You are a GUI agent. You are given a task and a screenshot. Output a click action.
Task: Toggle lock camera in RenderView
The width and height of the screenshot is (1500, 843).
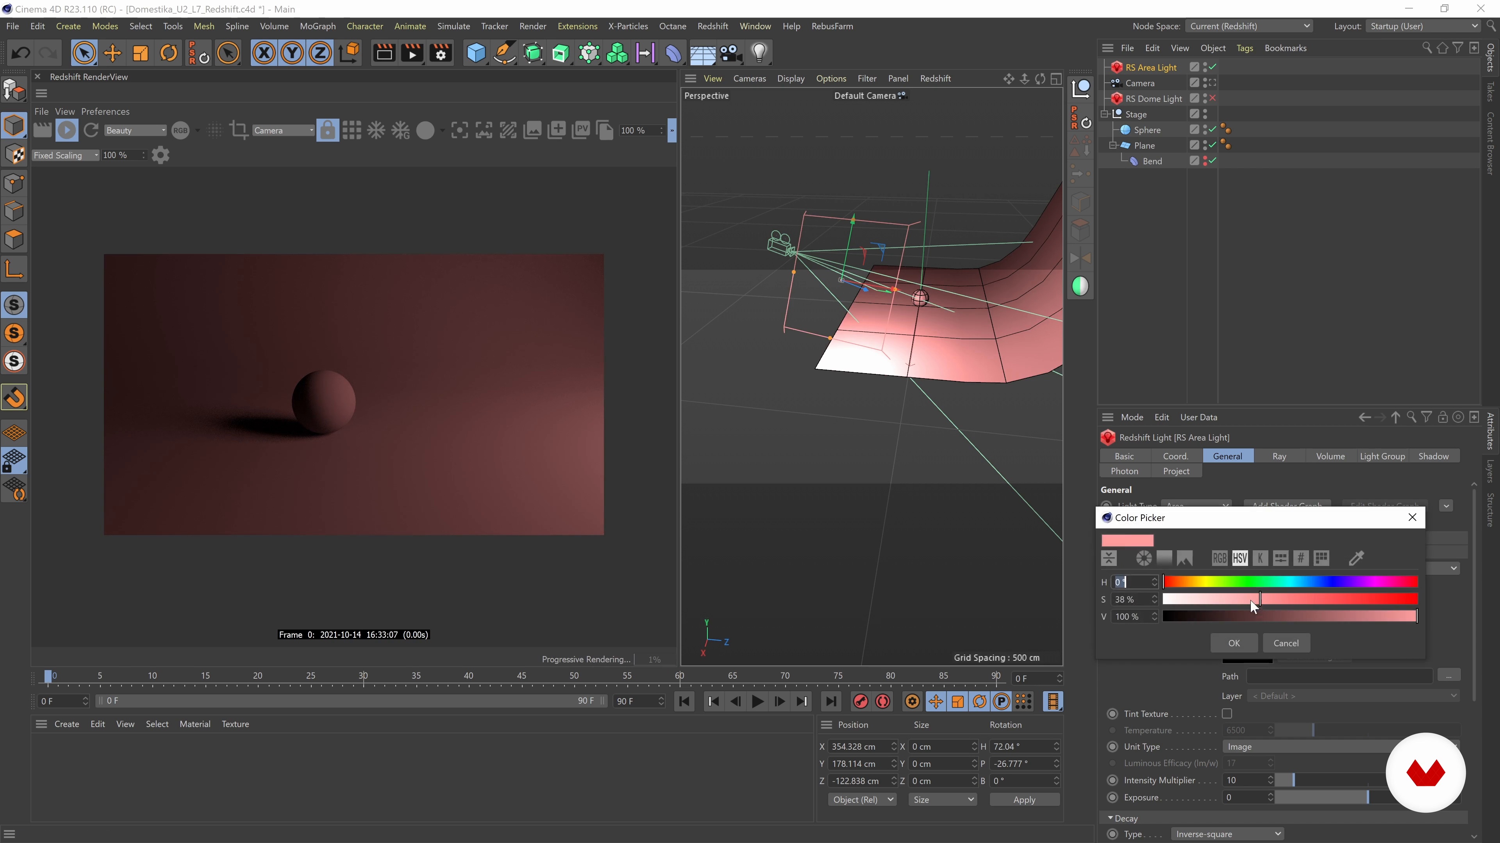pos(328,130)
